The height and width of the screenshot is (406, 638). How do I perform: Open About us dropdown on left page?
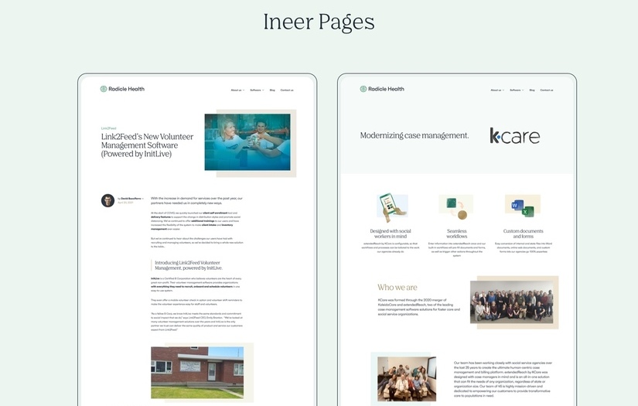coord(237,90)
